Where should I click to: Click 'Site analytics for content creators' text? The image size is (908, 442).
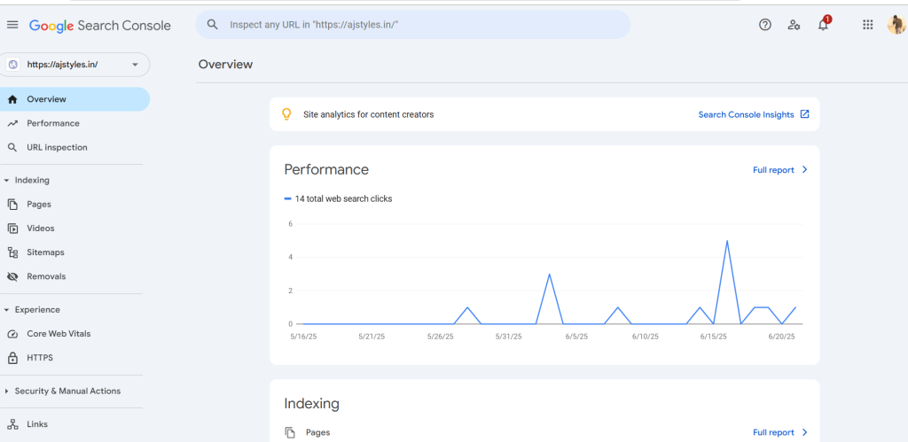tap(368, 114)
